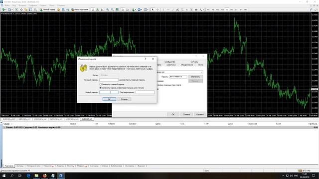The image size is (319, 179).
Task: Toggle the Terminal panel icon
Action: [x=30, y=9]
